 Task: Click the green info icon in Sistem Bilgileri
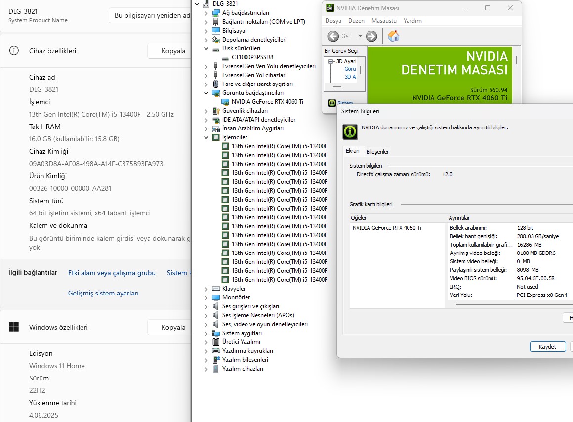point(350,131)
